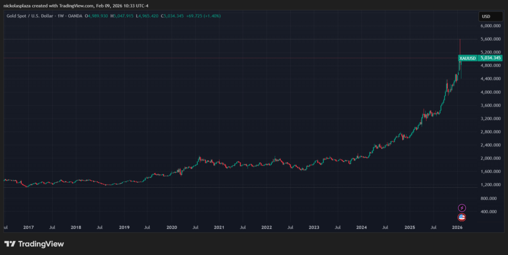
Task: Click the 2020 label on time axis
Action: coord(171,228)
